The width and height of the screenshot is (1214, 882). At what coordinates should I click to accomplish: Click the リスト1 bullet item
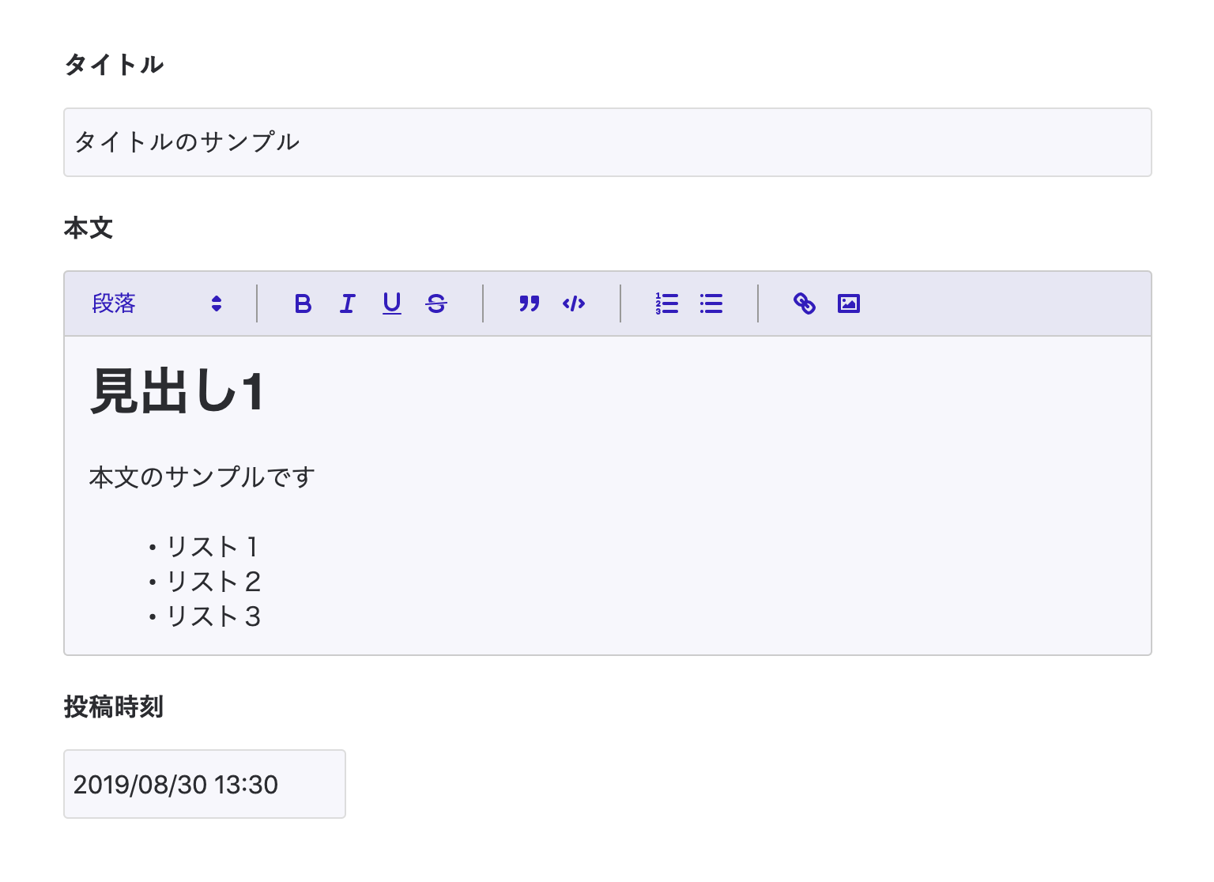[212, 547]
